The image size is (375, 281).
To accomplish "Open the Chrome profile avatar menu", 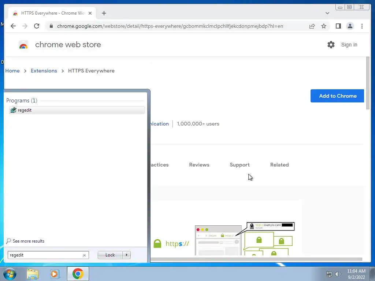I will [x=350, y=26].
